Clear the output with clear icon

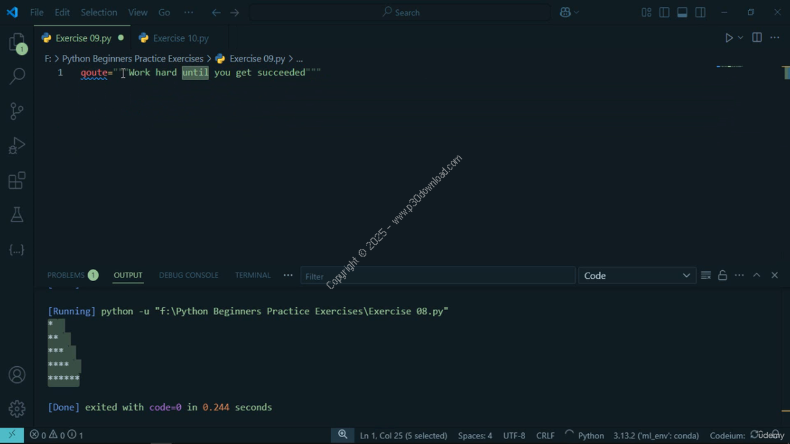706,276
